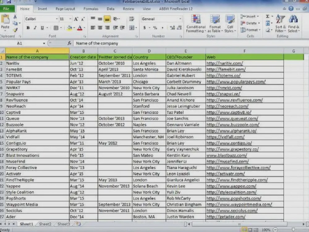Toggle Underline formatting

pyautogui.click(x=42, y=28)
